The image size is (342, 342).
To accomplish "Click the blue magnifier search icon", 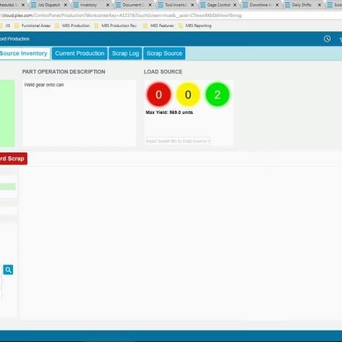I will [9, 270].
